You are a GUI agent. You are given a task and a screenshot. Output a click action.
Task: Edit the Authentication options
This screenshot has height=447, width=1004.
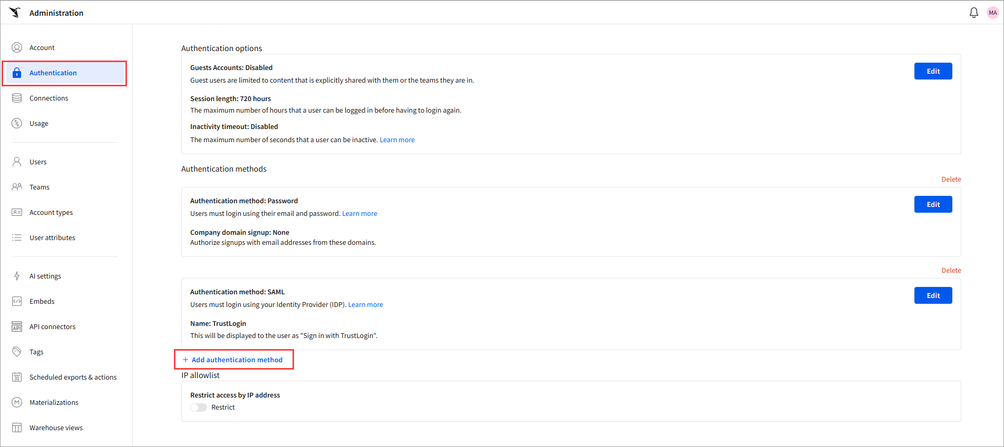tap(933, 71)
